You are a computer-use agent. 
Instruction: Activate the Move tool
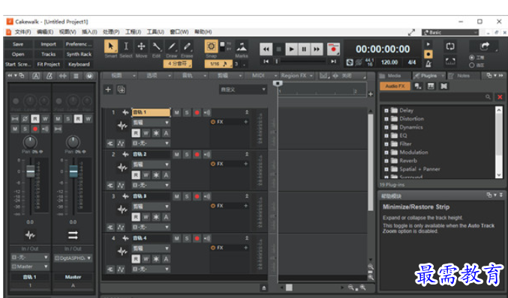pyautogui.click(x=141, y=46)
